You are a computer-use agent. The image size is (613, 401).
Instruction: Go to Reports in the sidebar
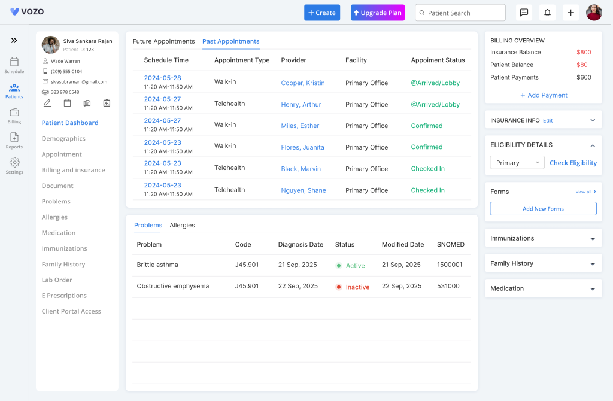pyautogui.click(x=14, y=141)
